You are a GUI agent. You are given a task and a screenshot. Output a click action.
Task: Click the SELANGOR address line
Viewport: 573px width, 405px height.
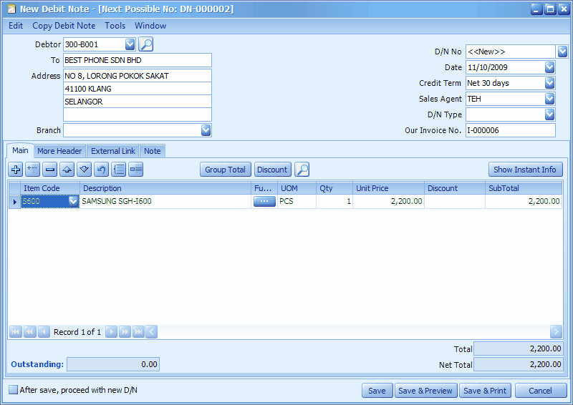[x=138, y=102]
